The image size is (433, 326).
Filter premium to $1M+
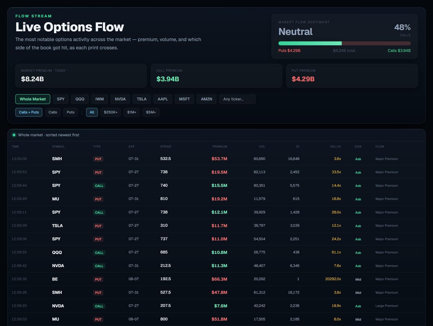pos(132,112)
